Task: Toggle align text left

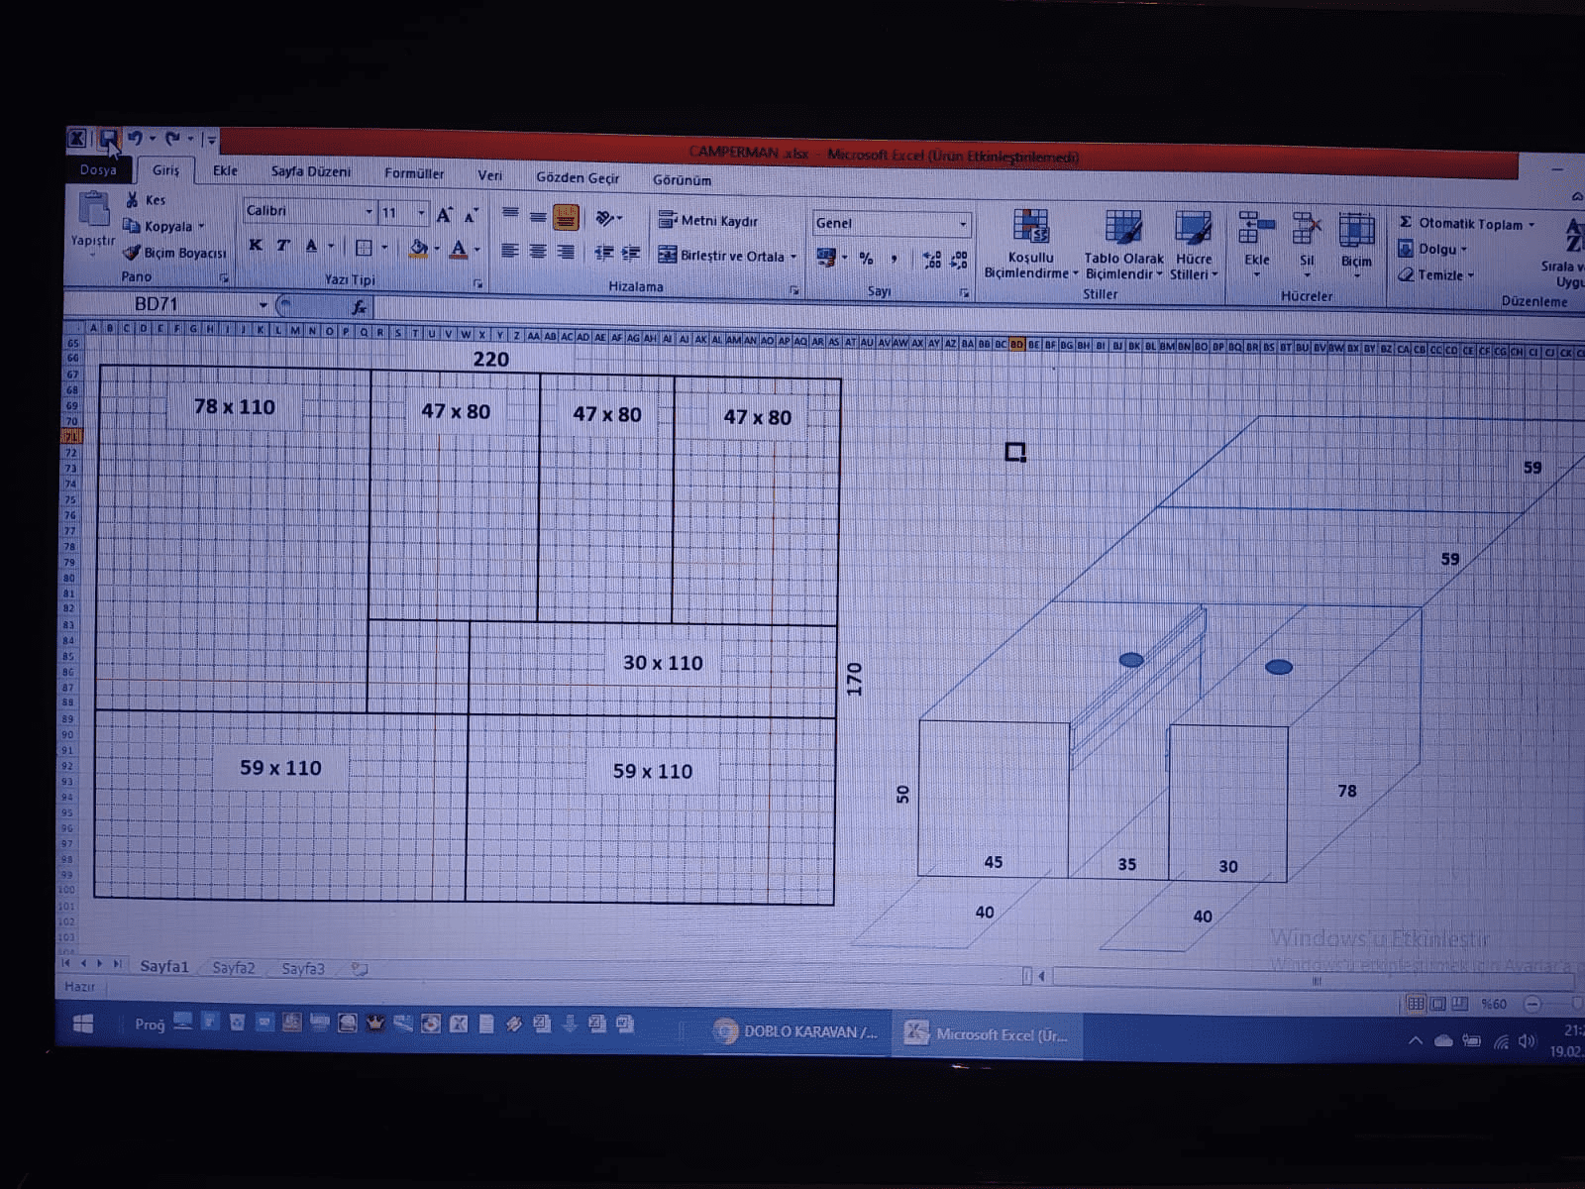Action: point(510,251)
